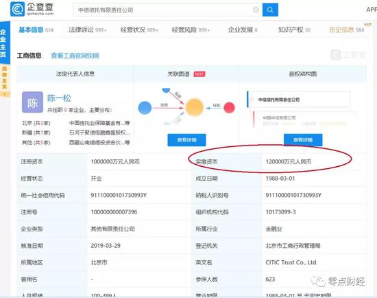This screenshot has width=377, height=298.
Task: Click 查看详情 under 关联图谱
Action: 186,140
